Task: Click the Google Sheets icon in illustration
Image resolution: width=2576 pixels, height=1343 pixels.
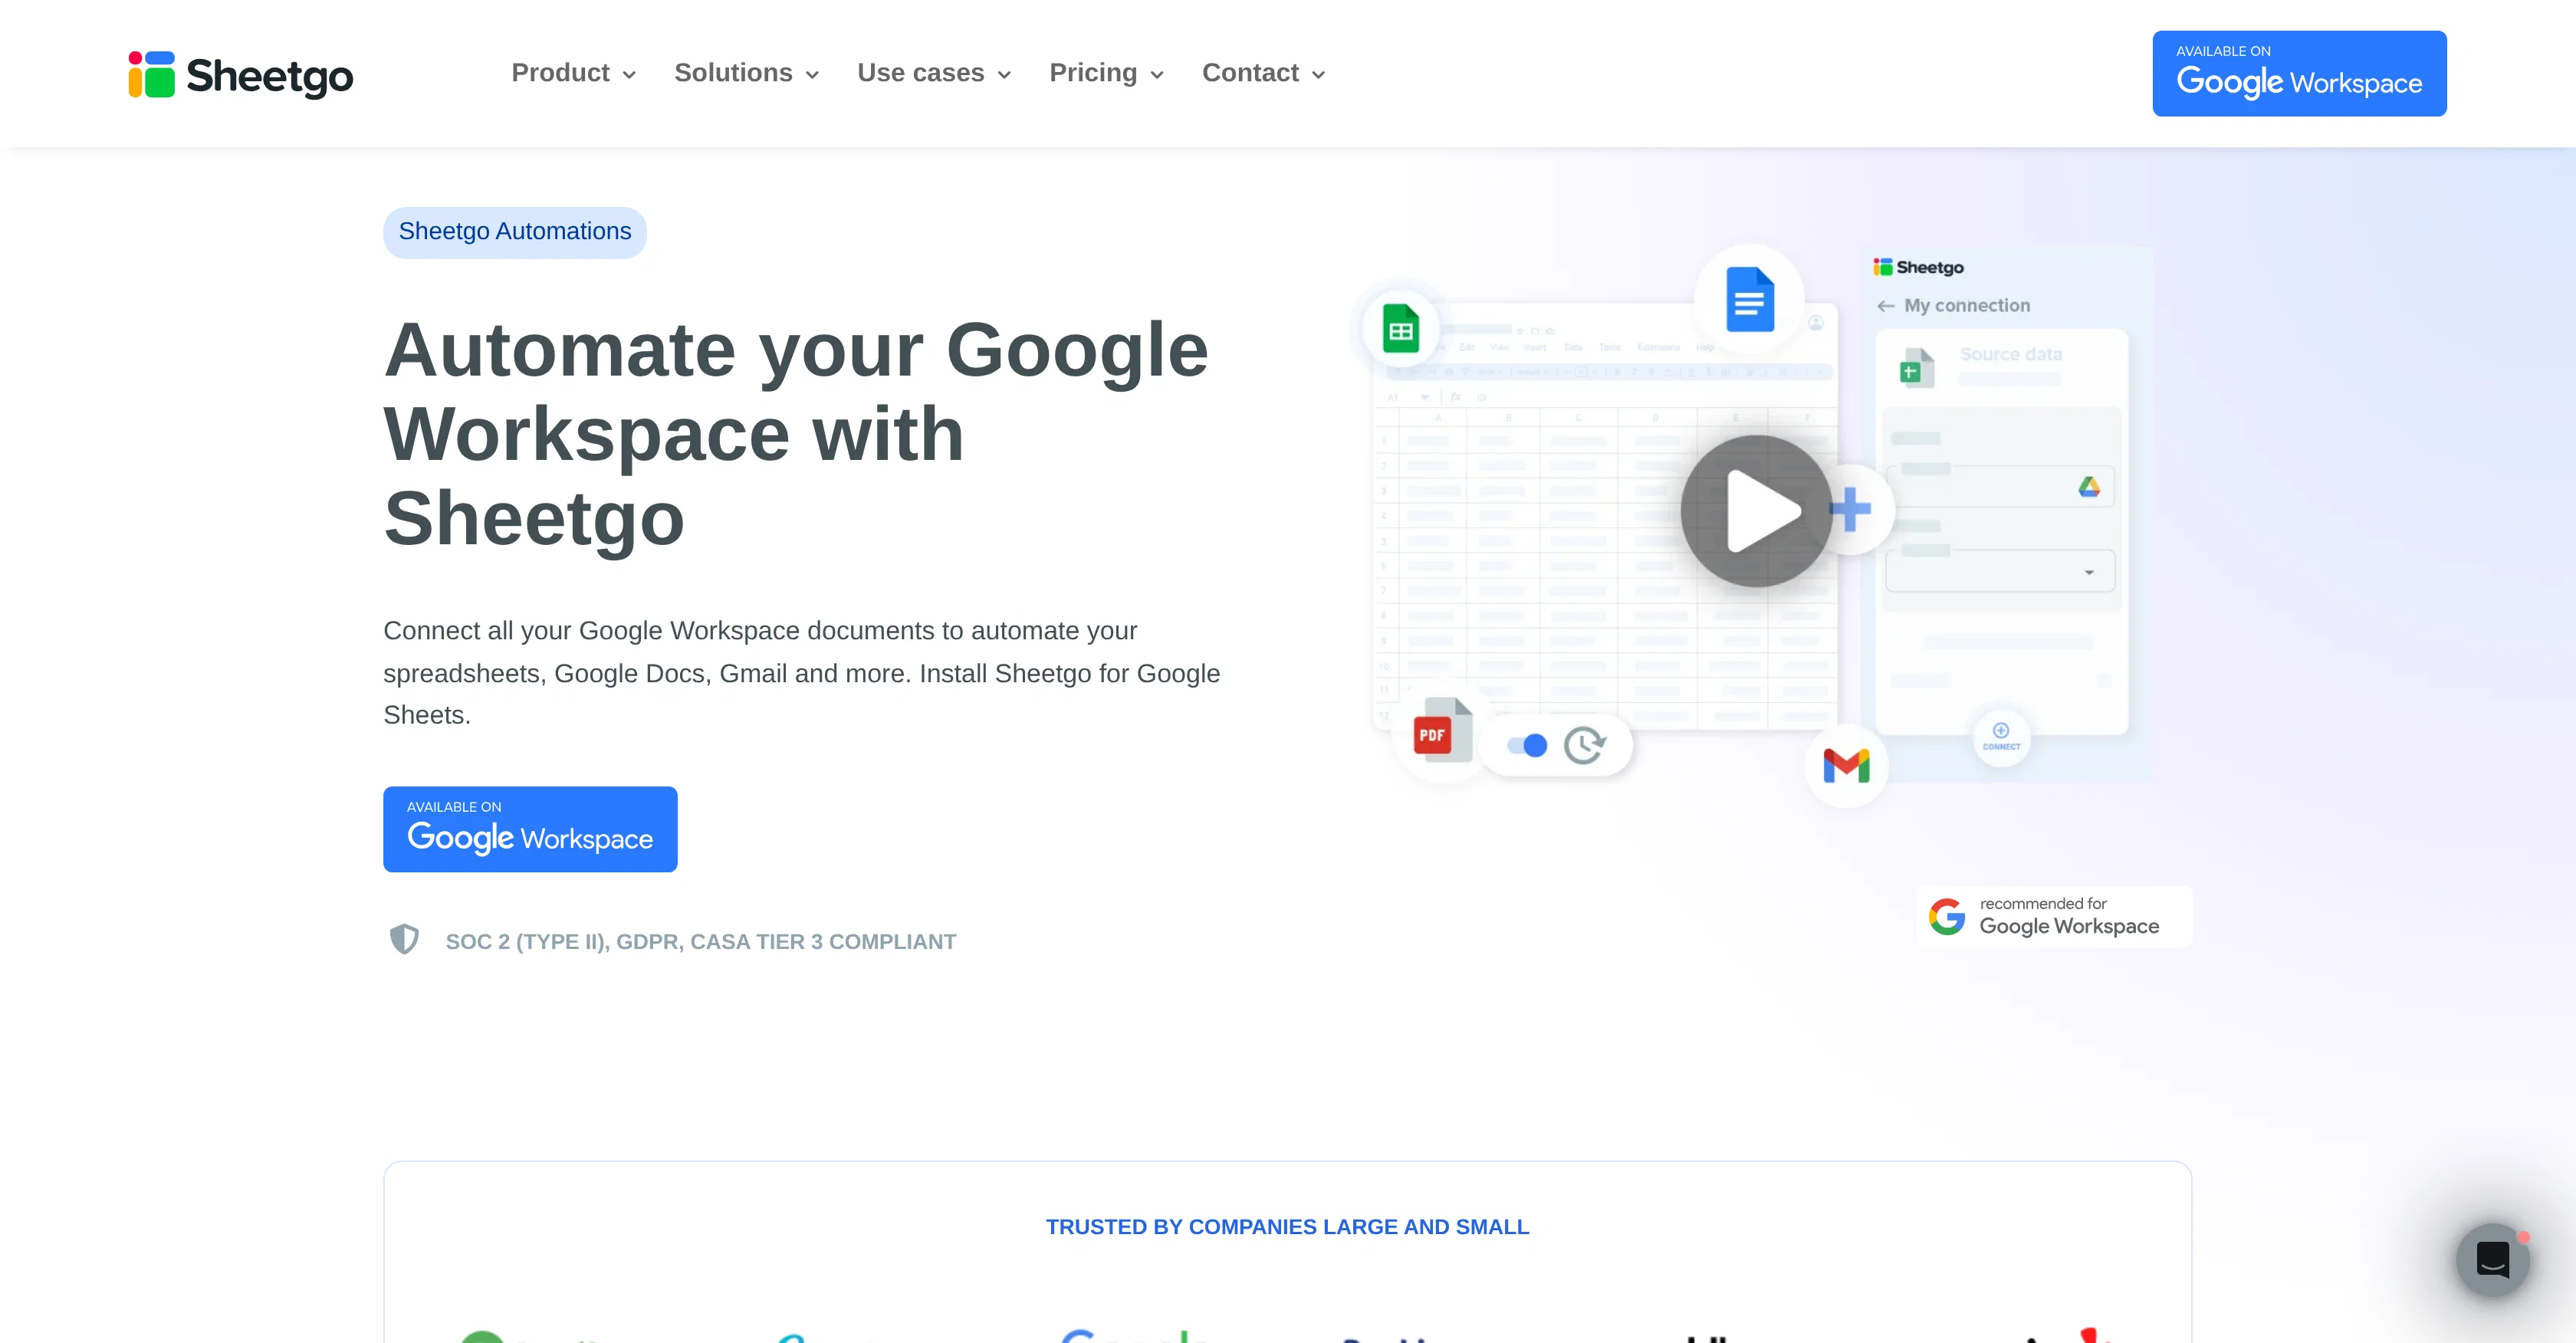Action: click(x=1401, y=328)
